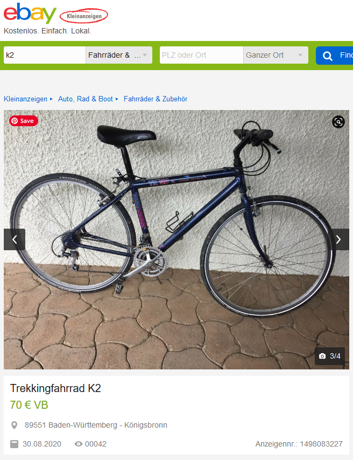Open the Ganzer Ort radius dropdown

click(276, 55)
